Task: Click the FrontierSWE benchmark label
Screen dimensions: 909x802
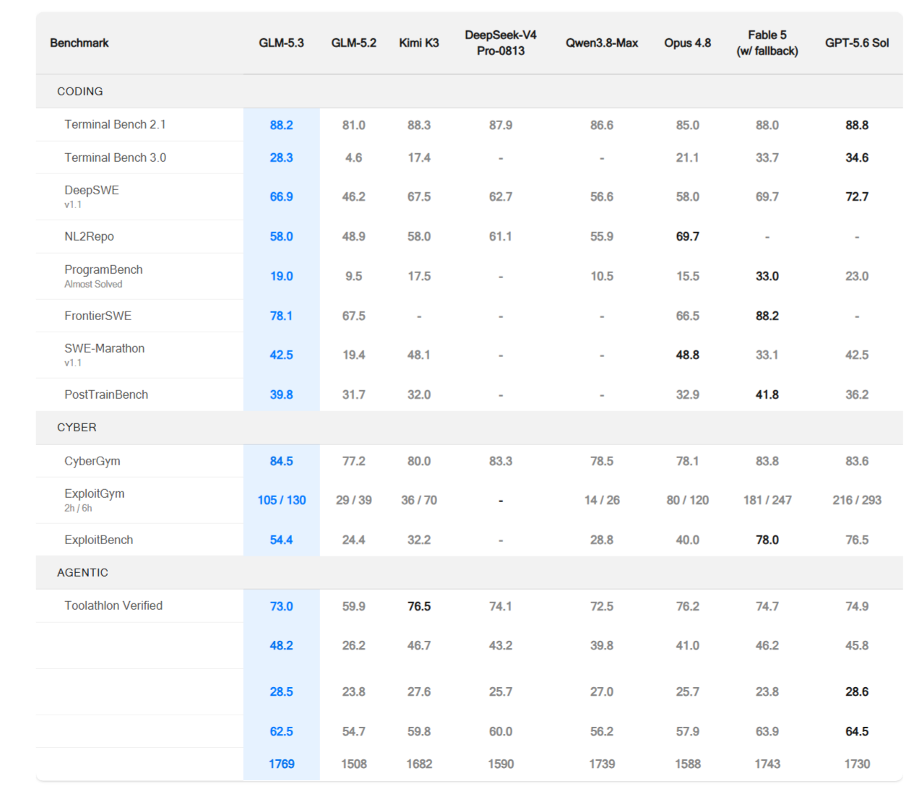Action: [x=98, y=316]
